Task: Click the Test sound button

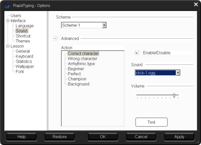Action: click(x=151, y=122)
